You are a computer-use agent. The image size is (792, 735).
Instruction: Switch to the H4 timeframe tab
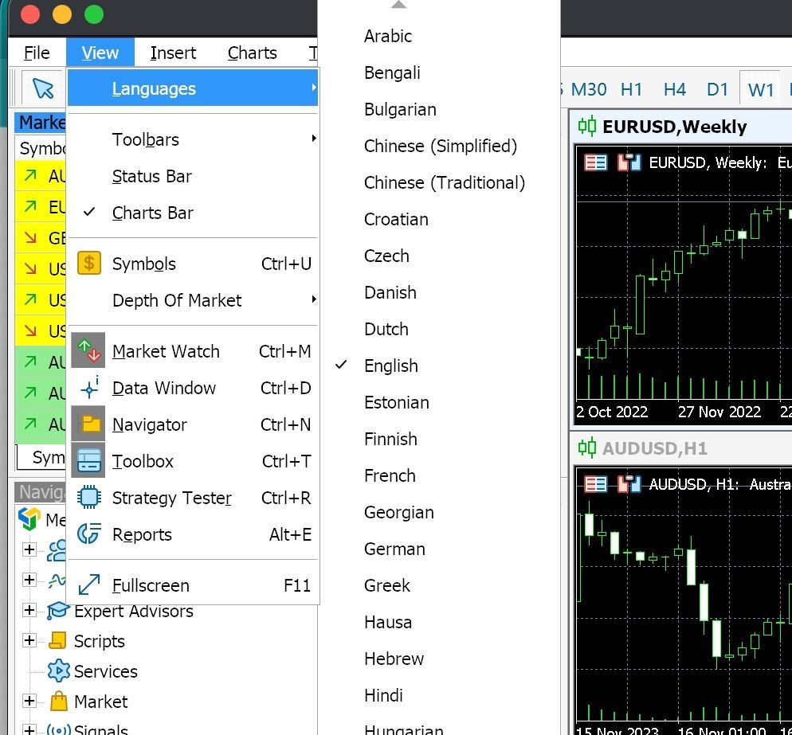[x=674, y=89]
